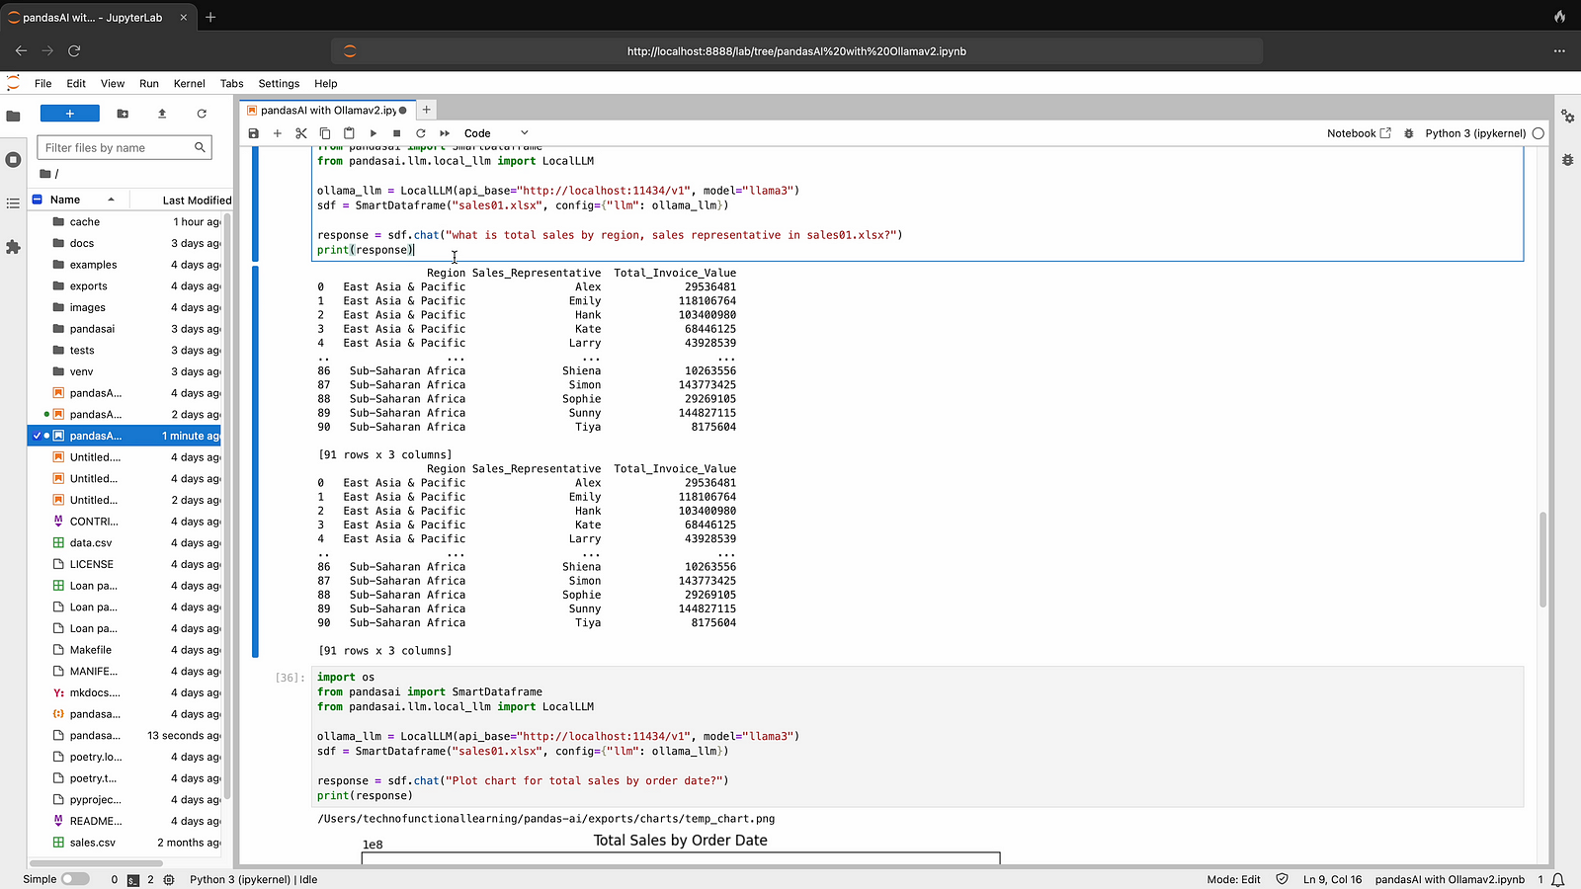Image resolution: width=1581 pixels, height=889 pixels.
Task: Open the cell type Code dropdown
Action: click(496, 133)
